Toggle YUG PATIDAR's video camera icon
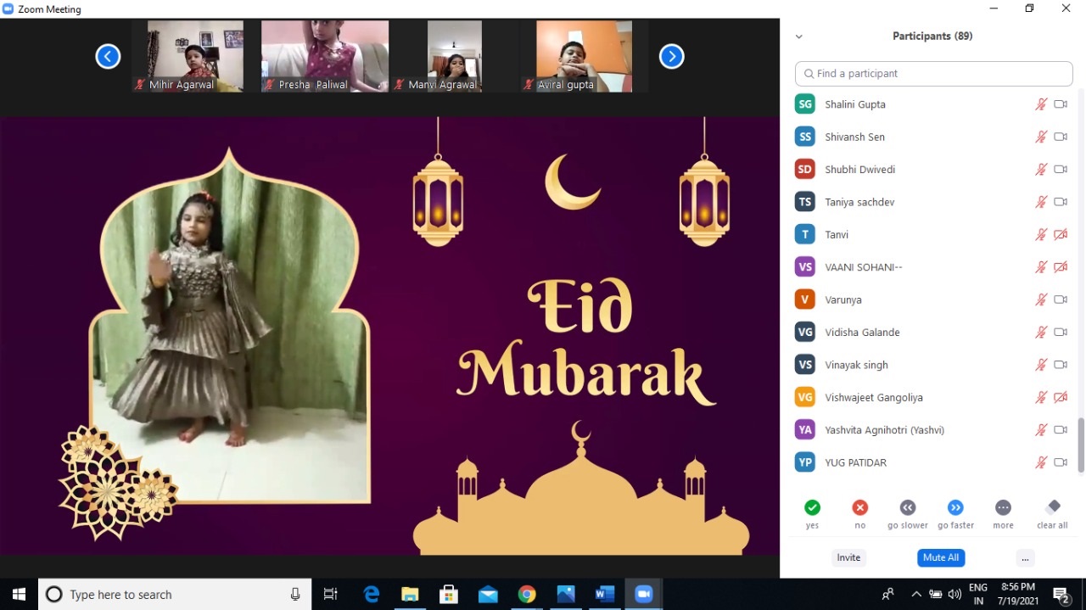The height and width of the screenshot is (610, 1086). click(1061, 462)
